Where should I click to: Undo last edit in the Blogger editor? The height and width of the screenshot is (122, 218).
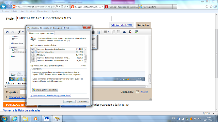coord(7,32)
